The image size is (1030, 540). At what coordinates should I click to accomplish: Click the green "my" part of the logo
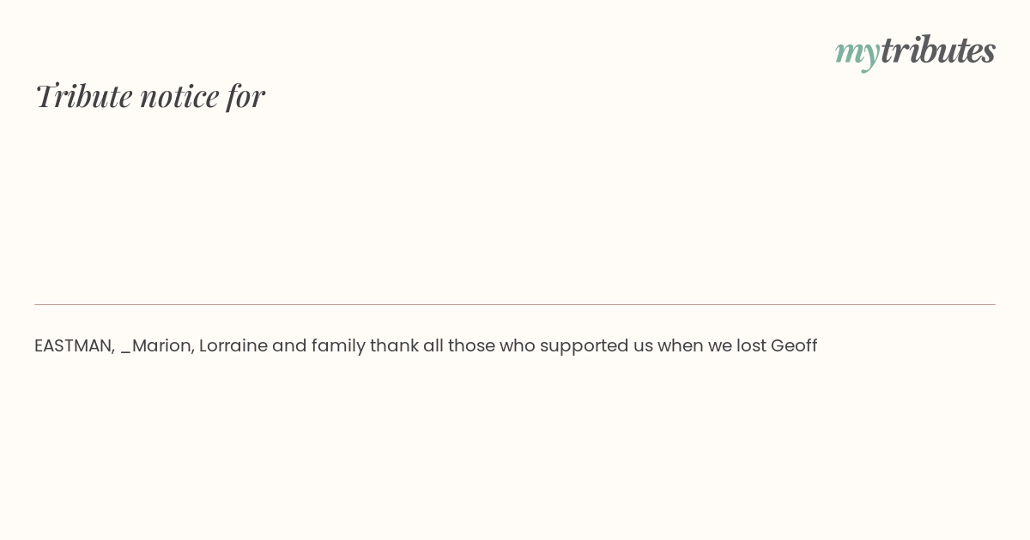pos(857,51)
